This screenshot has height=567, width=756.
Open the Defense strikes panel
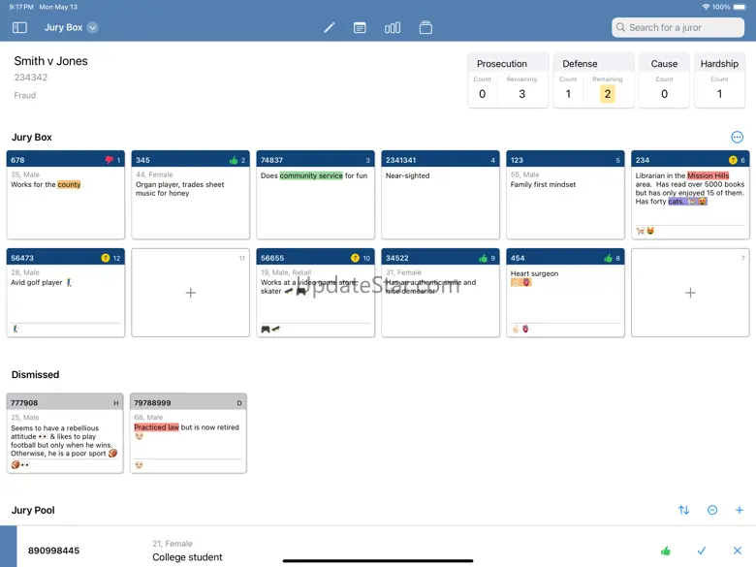click(x=593, y=80)
